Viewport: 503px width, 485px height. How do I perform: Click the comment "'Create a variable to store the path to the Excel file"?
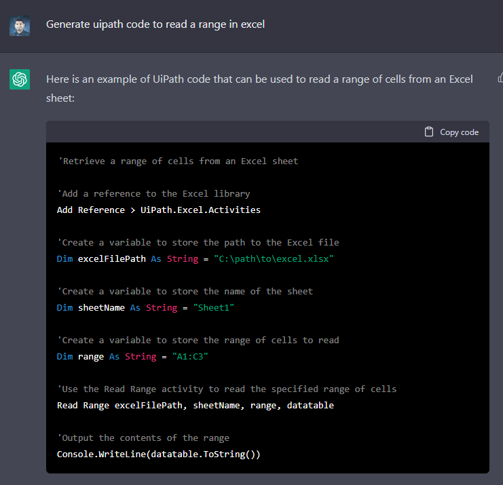198,243
